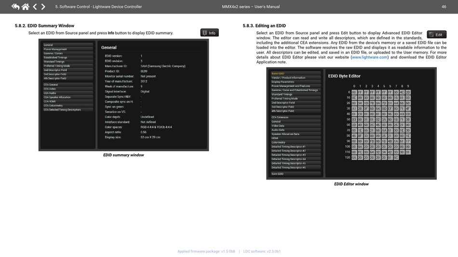Open Vendor / Product Information entry
458x257 pixels.
(x=296, y=78)
